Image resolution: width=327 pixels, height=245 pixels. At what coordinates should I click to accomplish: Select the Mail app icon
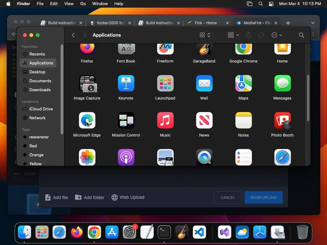point(204,83)
